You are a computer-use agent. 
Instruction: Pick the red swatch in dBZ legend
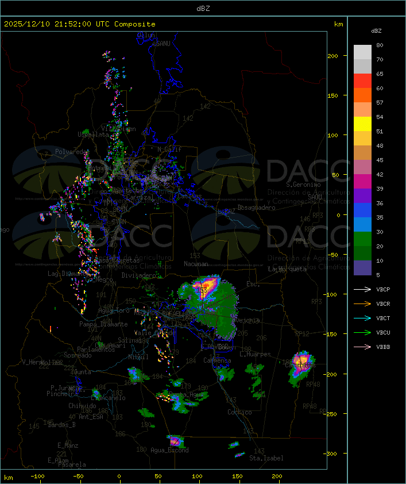[362, 80]
